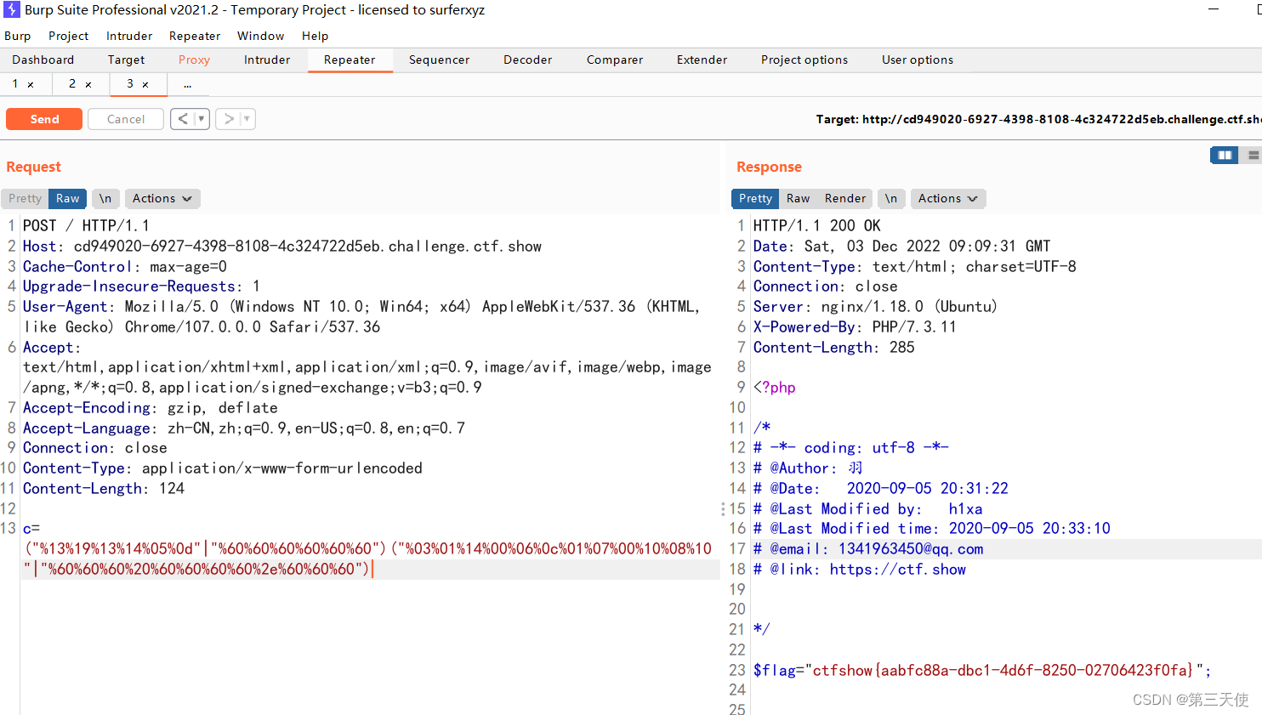Send the request
The width and height of the screenshot is (1262, 715).
[x=44, y=119]
